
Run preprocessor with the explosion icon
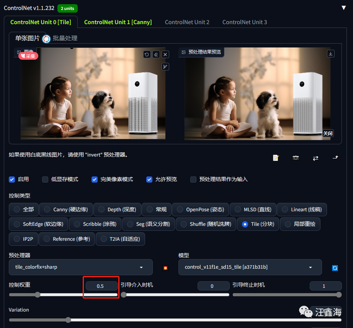click(165, 268)
